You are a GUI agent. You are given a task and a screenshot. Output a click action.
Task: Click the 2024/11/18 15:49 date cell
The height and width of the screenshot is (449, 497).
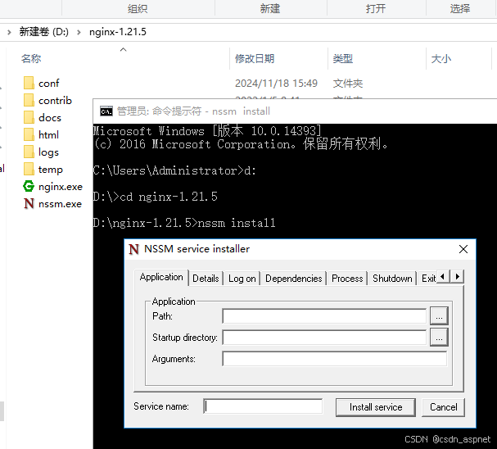click(276, 83)
